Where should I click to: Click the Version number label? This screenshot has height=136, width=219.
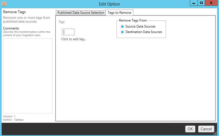pyautogui.click(x=9, y=116)
